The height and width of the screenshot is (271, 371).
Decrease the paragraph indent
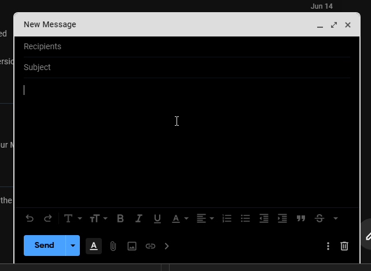[264, 218]
